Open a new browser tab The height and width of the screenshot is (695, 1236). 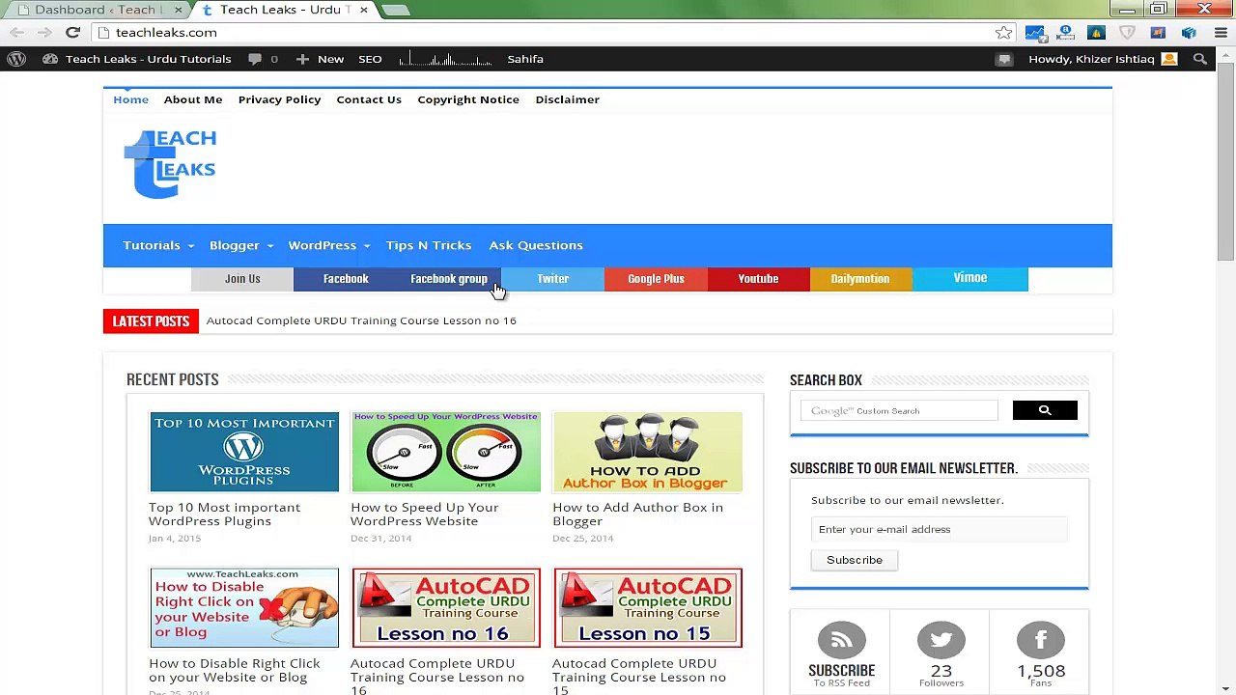[x=395, y=10]
